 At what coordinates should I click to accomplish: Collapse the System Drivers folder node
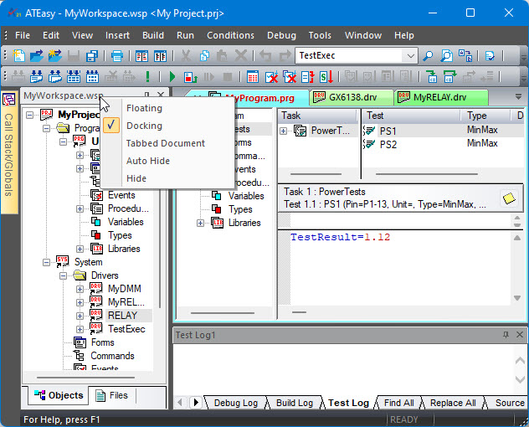[61, 275]
